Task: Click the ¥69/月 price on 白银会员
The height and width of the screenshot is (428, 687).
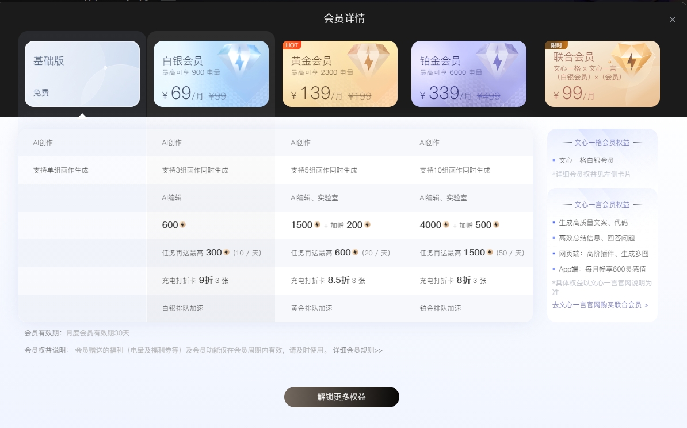Action: tap(182, 93)
